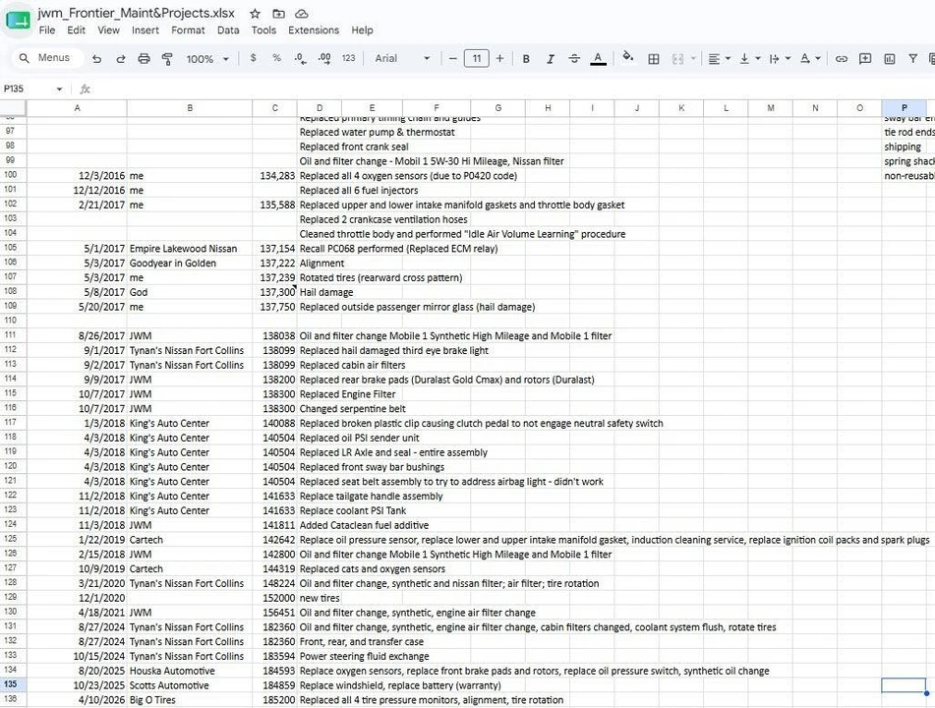This screenshot has height=708, width=935.
Task: Open the File menu
Action: click(46, 29)
